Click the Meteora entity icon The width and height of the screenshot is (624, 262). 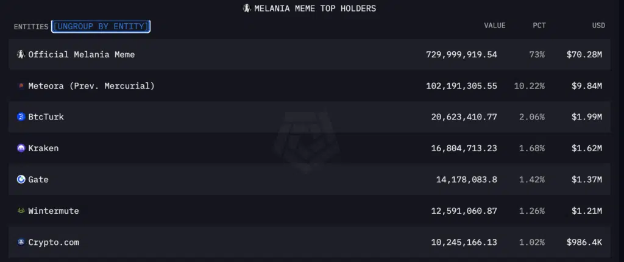(21, 86)
